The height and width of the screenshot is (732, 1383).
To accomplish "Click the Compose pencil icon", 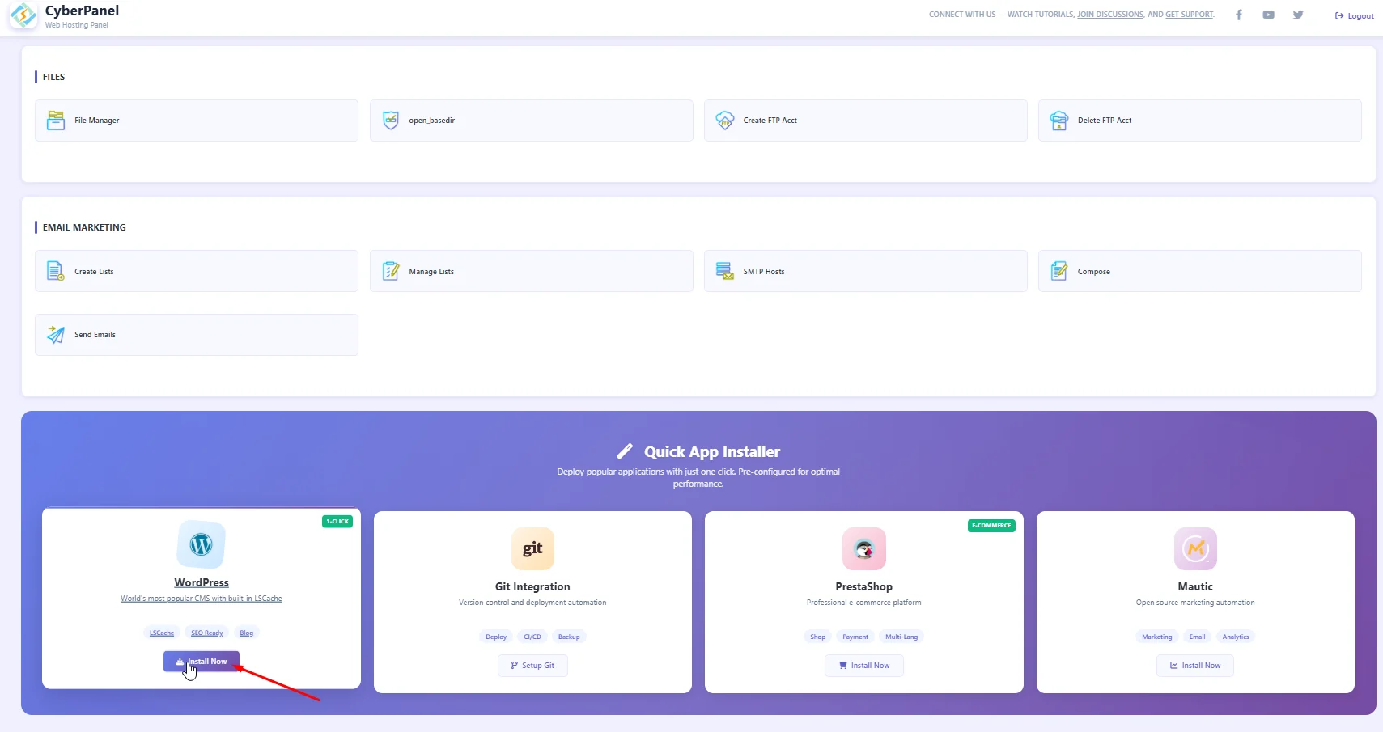I will click(x=1059, y=271).
